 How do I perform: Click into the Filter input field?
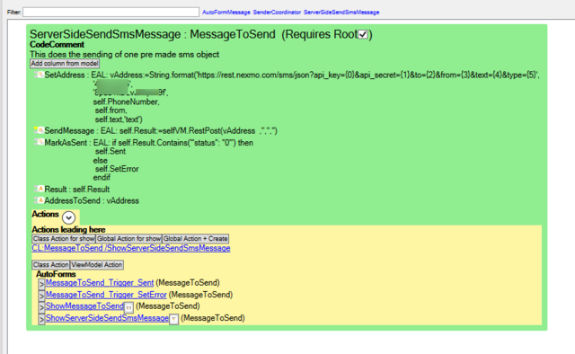(111, 12)
